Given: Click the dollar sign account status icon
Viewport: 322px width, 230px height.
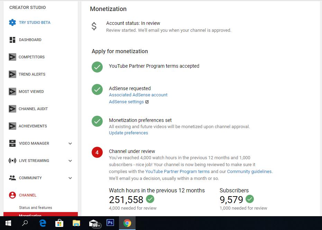Looking at the screenshot, I should coord(94,26).
